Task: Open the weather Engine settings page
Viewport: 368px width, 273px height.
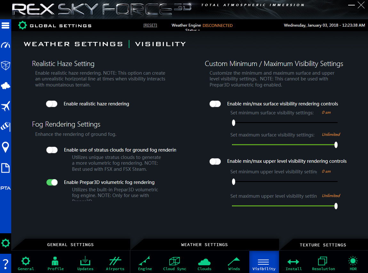Action: pyautogui.click(x=145, y=263)
